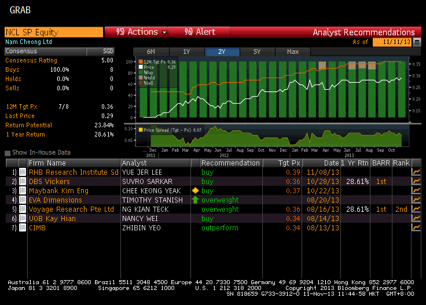The width and height of the screenshot is (426, 305).
Task: Open report document icon for UOB Kay Hian
Action: [x=23, y=218]
